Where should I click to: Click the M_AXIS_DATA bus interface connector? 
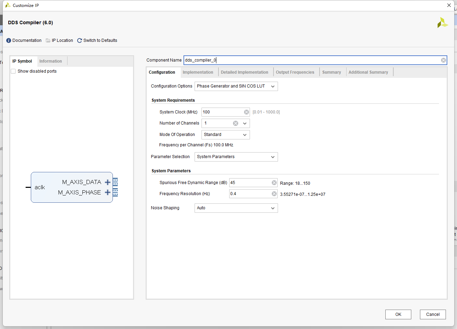point(115,182)
